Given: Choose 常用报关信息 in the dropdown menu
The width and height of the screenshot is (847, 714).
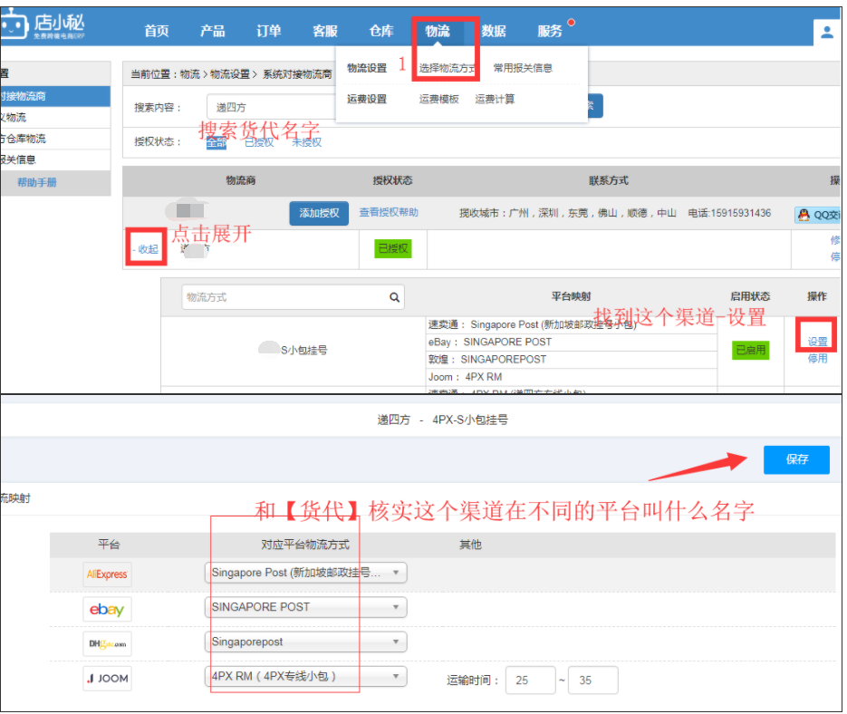Looking at the screenshot, I should tap(523, 68).
